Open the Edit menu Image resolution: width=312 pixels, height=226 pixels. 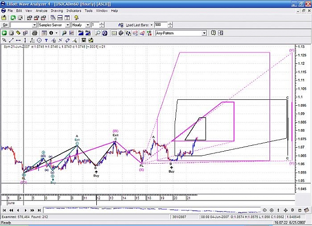19,11
